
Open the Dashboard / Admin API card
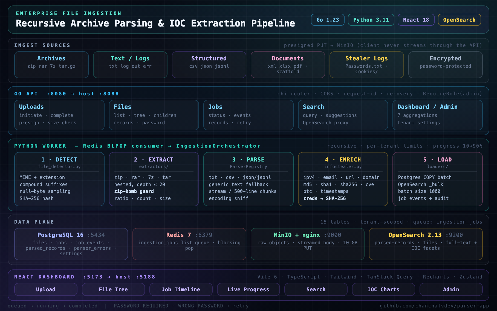pyautogui.click(x=438, y=115)
